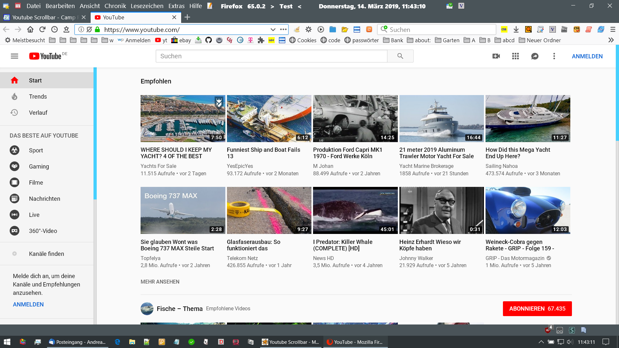Show more bookmarks toolbar chevron

pyautogui.click(x=611, y=40)
